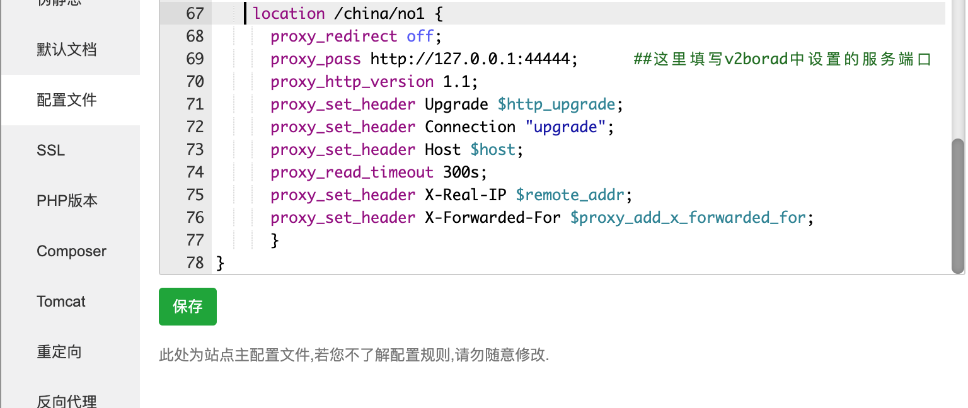Click the "upgrade" string in Connection header

pyautogui.click(x=565, y=127)
